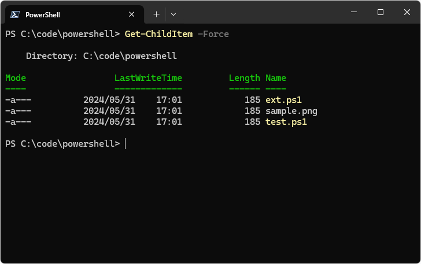The height and width of the screenshot is (264, 421).
Task: Close the PowerShell tab
Action: 132,14
